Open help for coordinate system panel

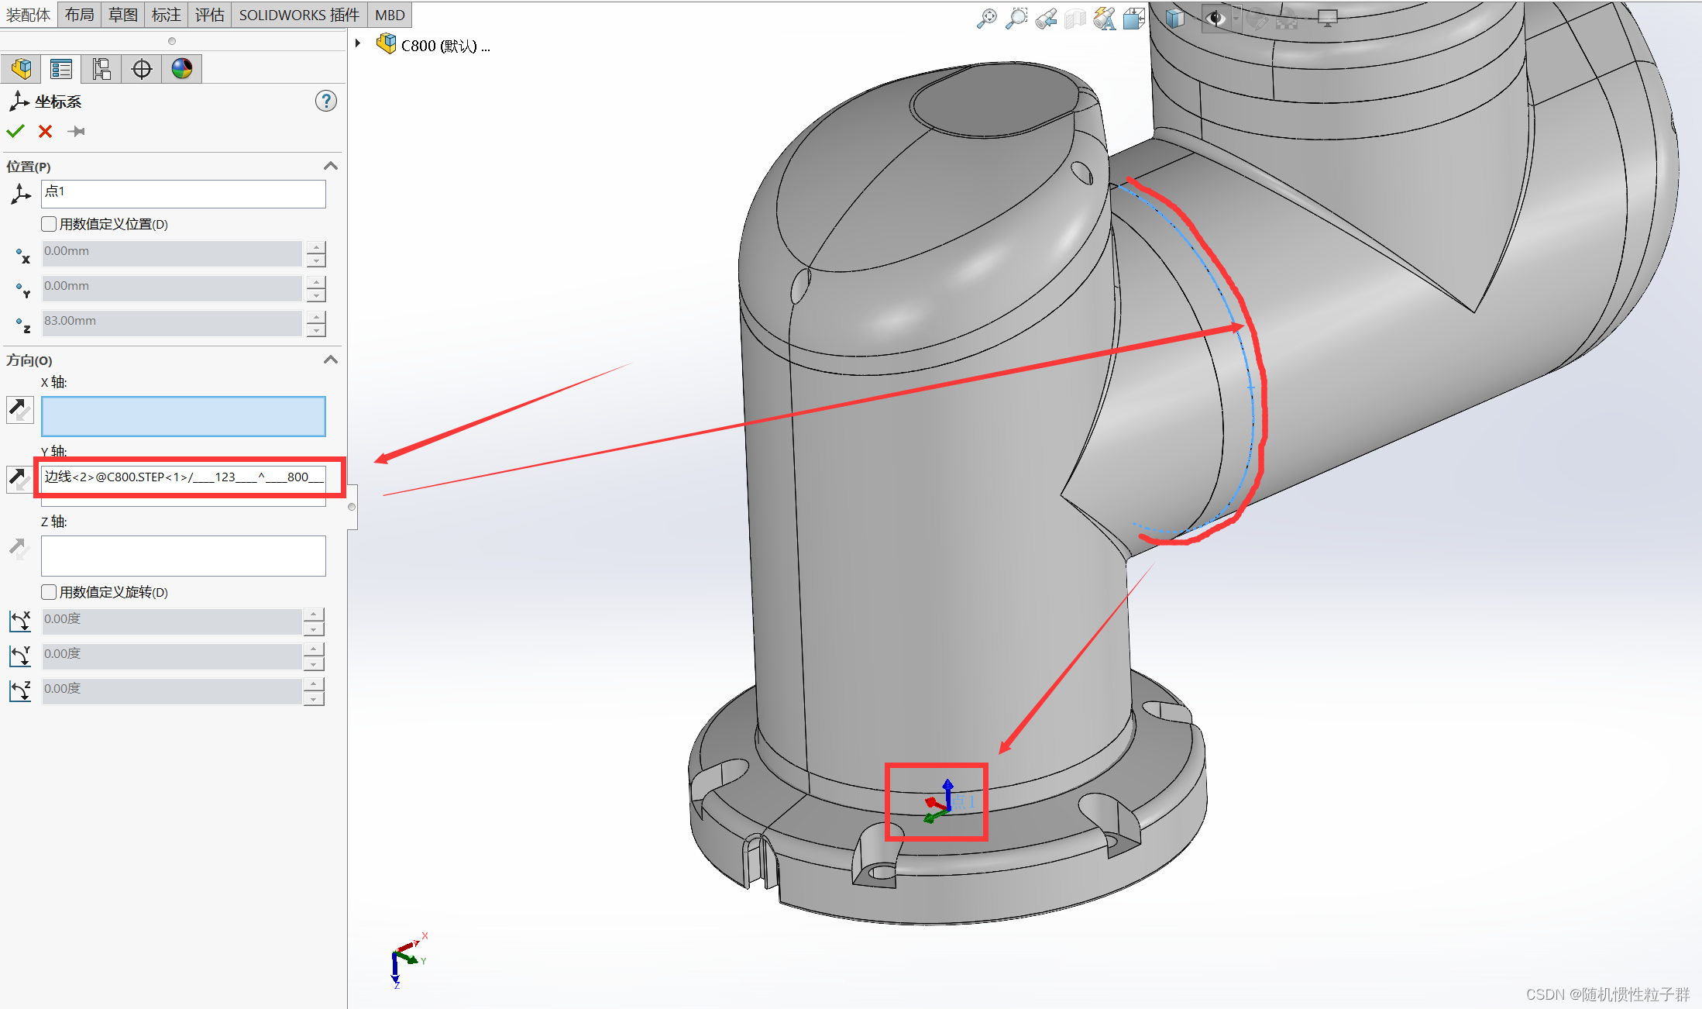coord(325,101)
